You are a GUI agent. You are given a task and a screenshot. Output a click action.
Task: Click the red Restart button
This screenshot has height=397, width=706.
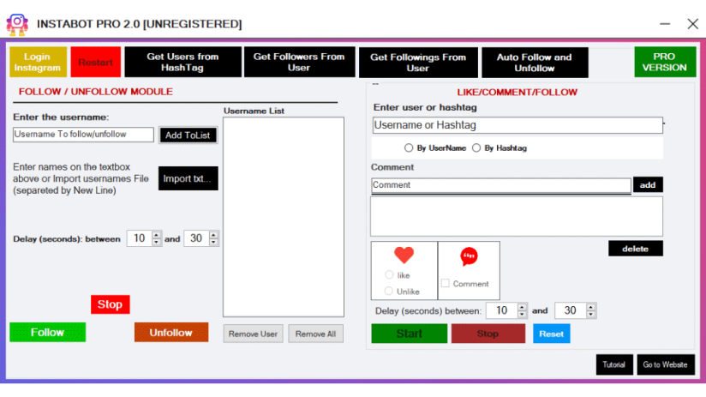pyautogui.click(x=95, y=63)
